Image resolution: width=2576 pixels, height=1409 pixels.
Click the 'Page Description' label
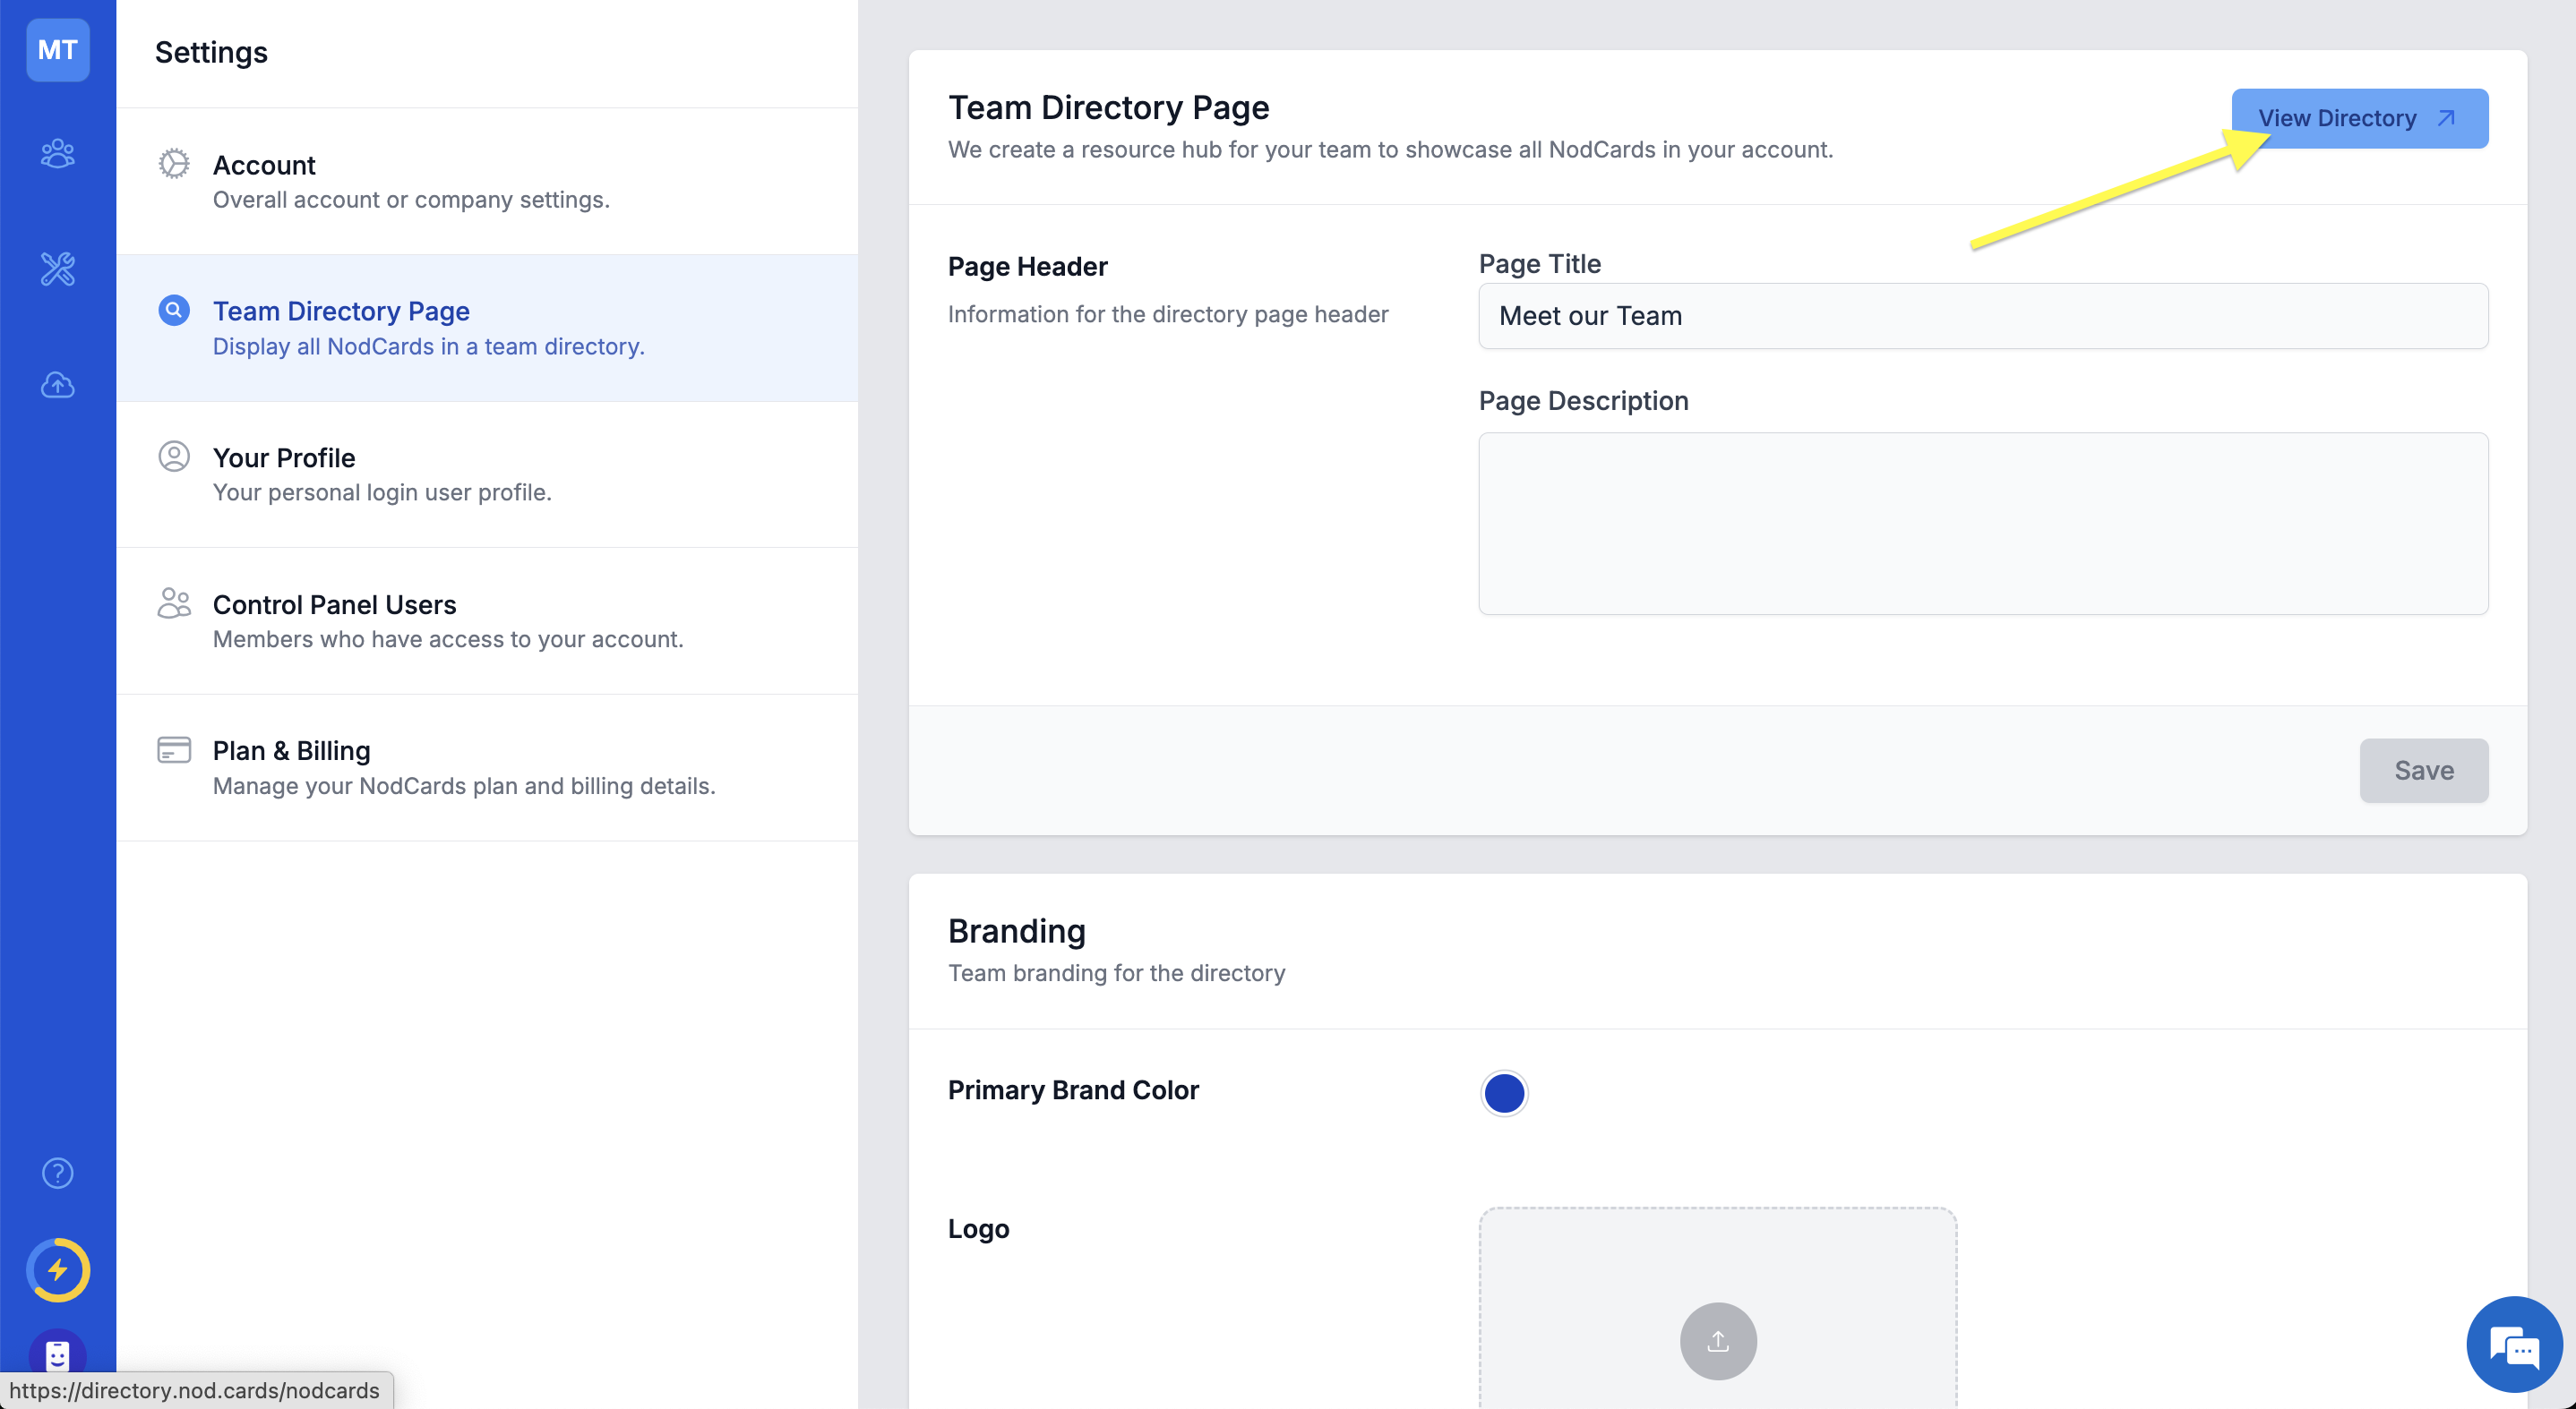point(1583,400)
